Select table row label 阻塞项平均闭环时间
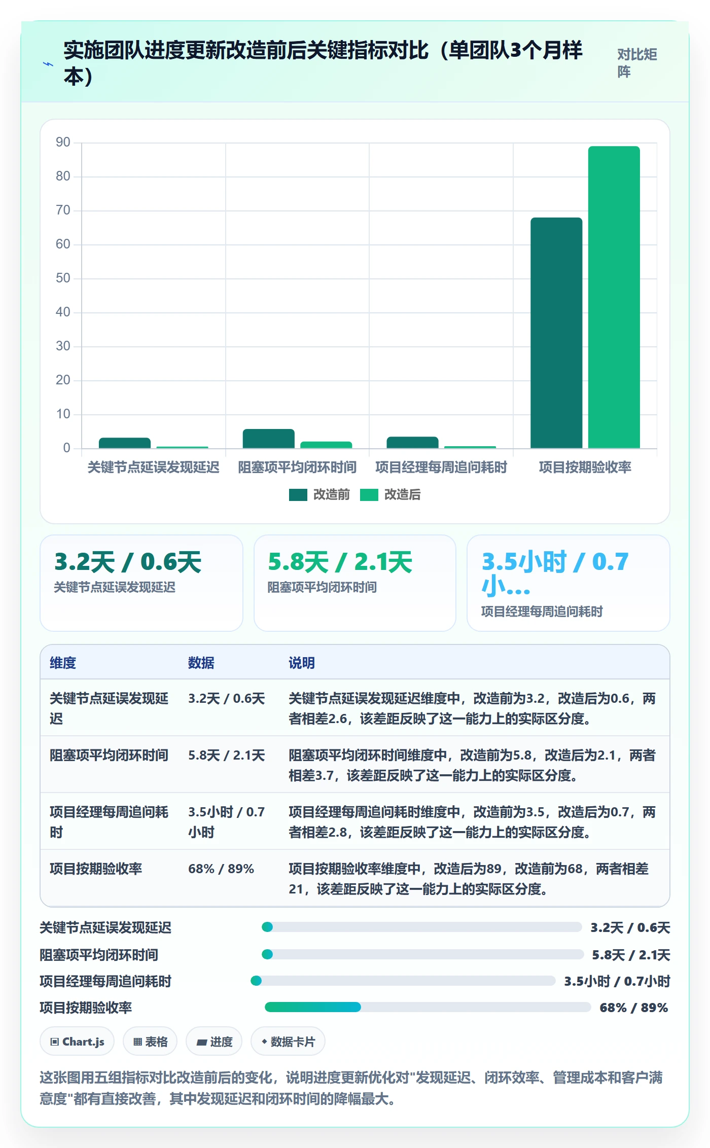The width and height of the screenshot is (710, 1148). (109, 755)
